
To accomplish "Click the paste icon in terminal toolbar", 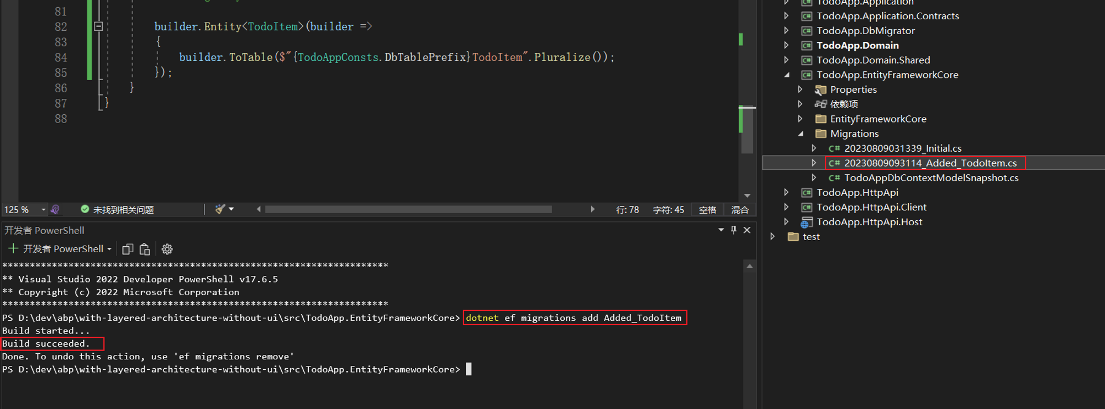I will point(145,249).
